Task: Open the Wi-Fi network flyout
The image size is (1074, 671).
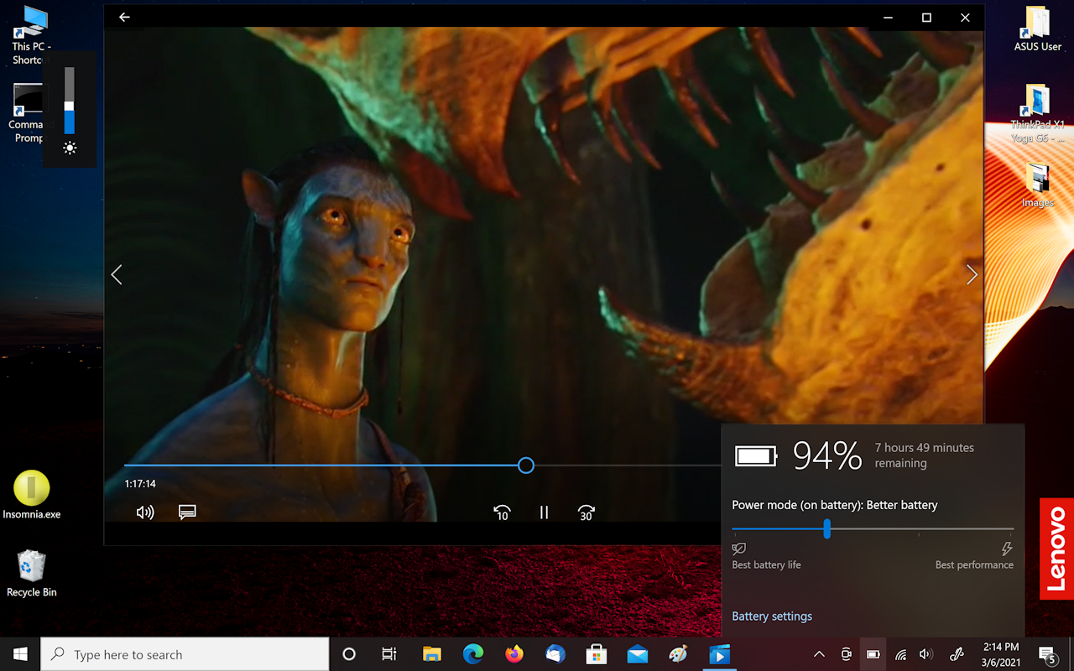Action: tap(900, 654)
